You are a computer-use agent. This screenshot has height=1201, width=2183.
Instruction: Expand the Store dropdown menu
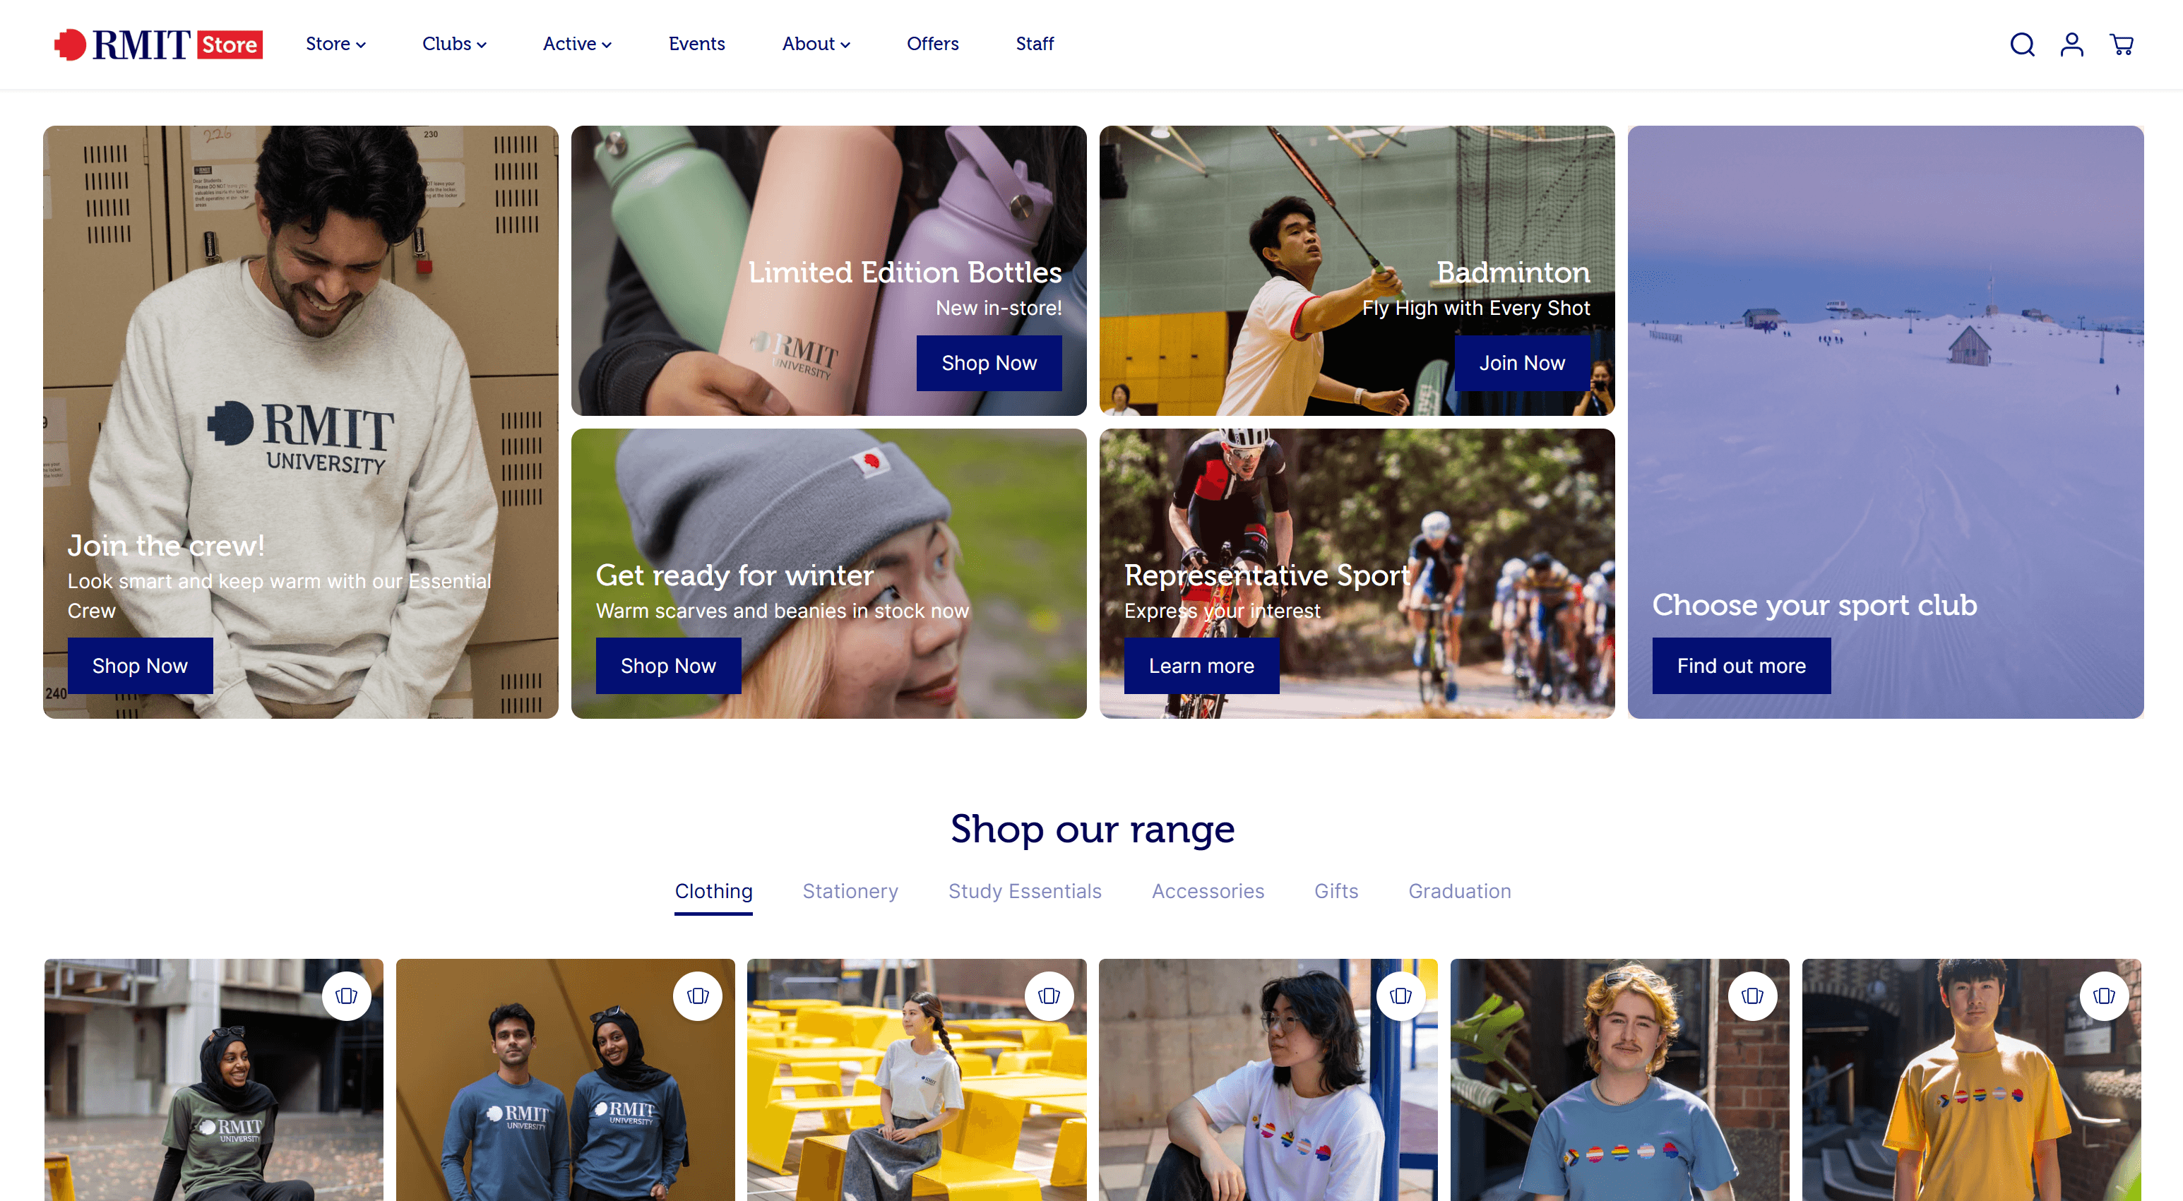click(335, 44)
